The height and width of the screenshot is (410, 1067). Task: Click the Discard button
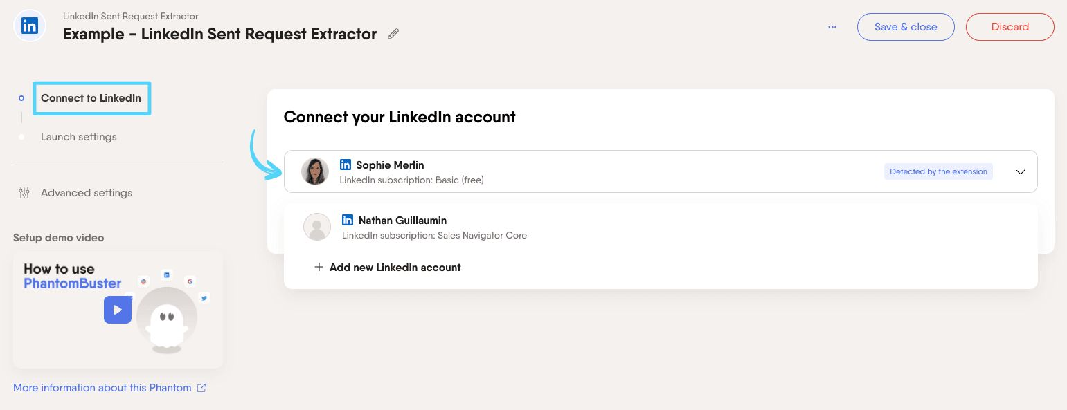[1010, 27]
